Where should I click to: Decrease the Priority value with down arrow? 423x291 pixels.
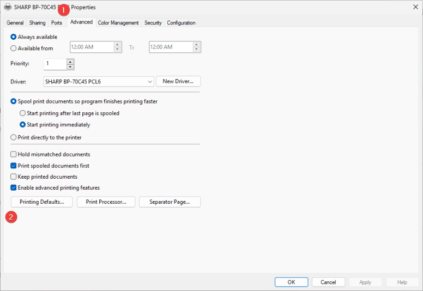[70, 67]
